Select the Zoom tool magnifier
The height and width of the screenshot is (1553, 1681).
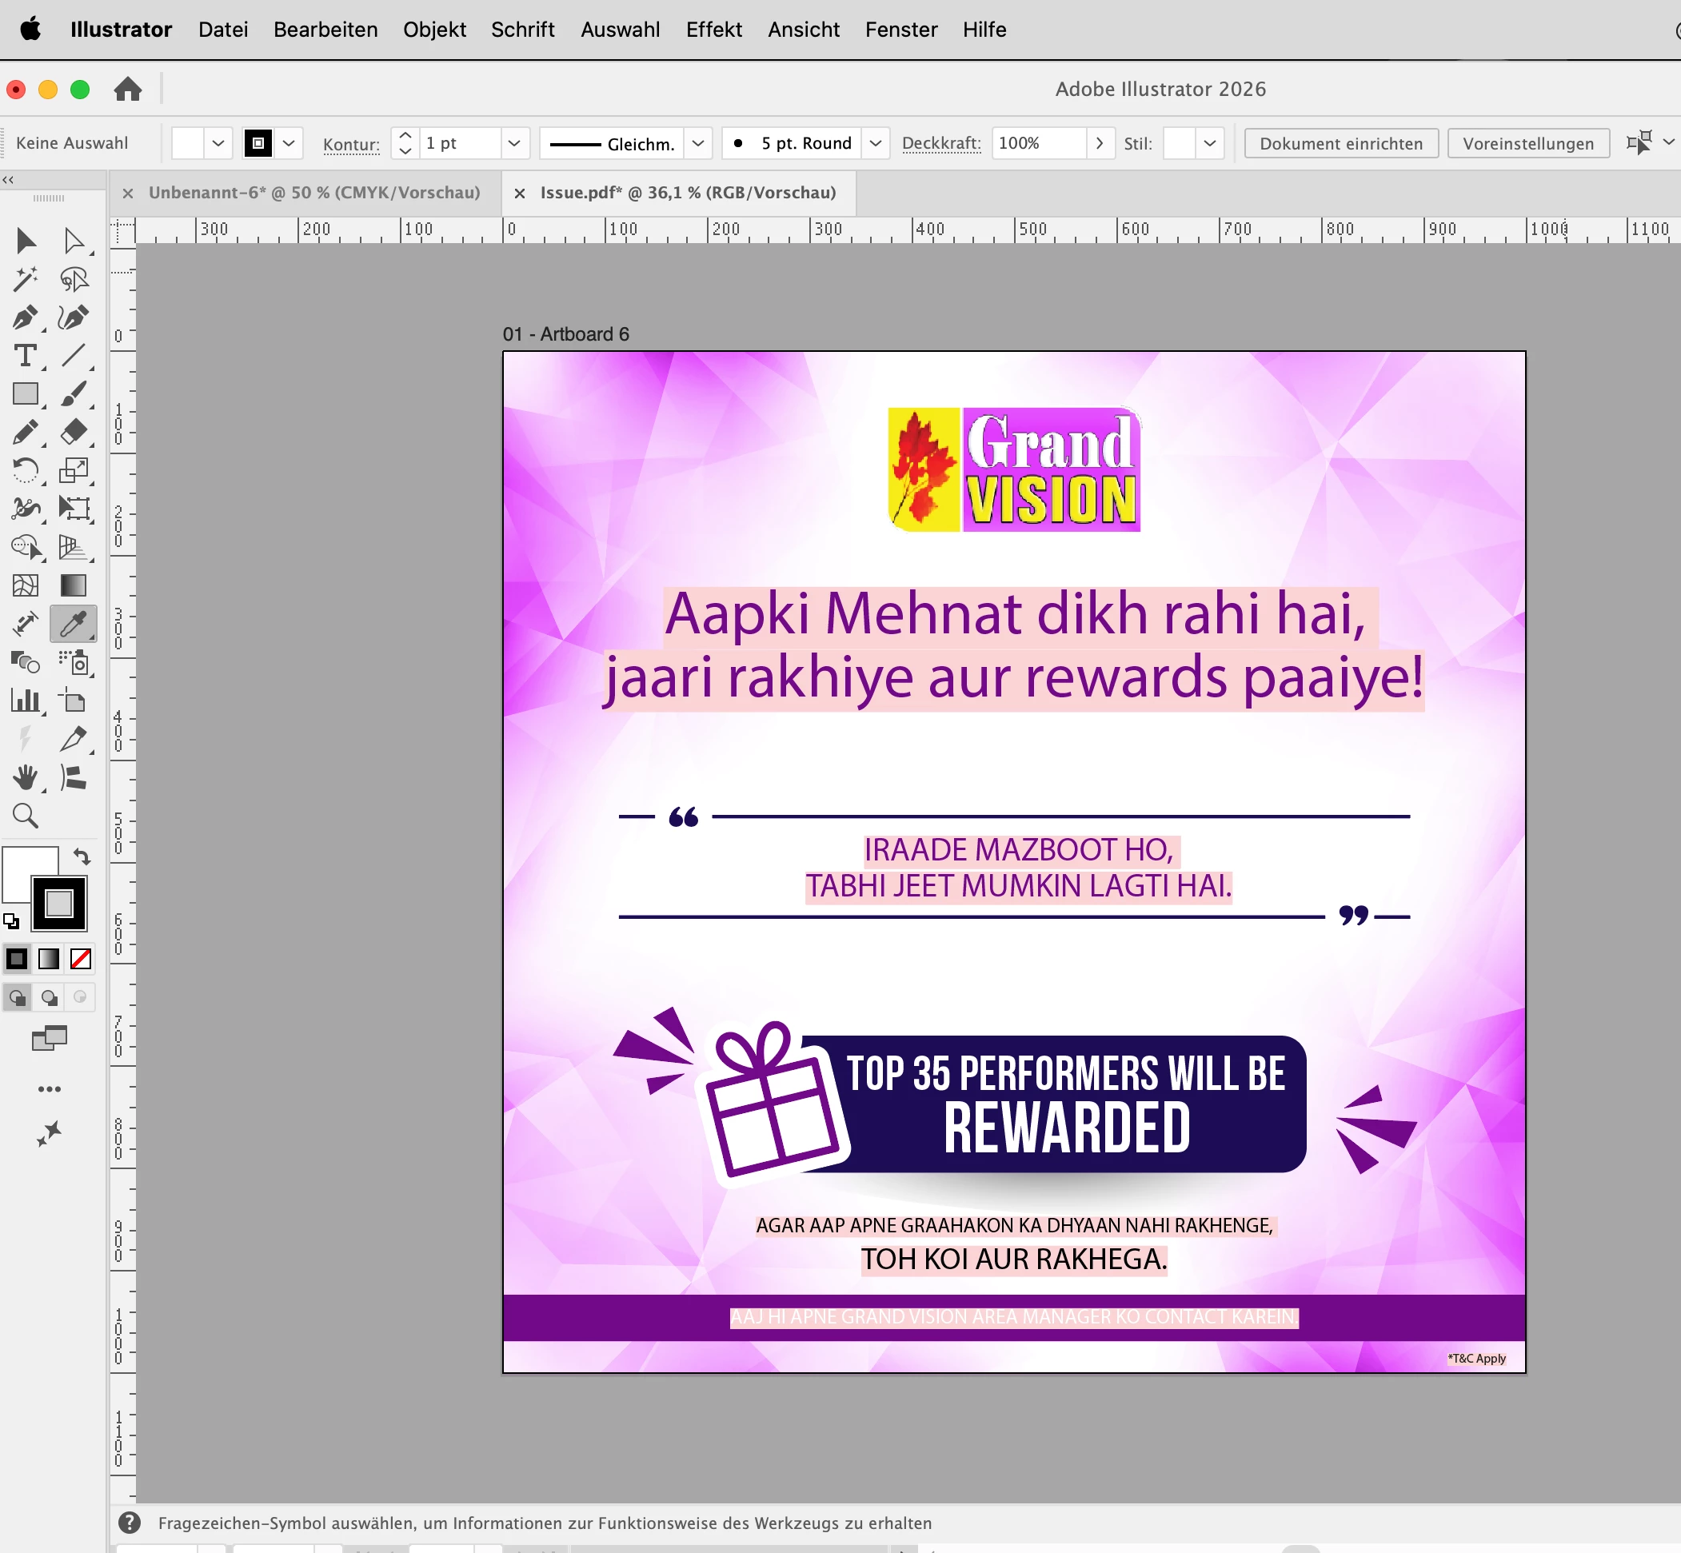[26, 816]
